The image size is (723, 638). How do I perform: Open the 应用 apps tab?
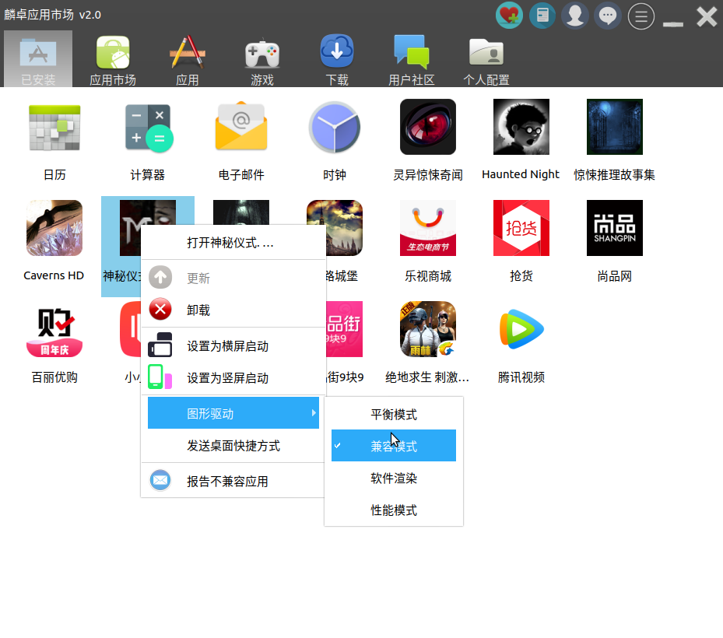pyautogui.click(x=188, y=60)
